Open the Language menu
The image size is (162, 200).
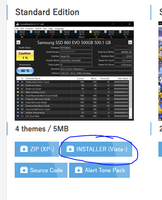point(59,29)
